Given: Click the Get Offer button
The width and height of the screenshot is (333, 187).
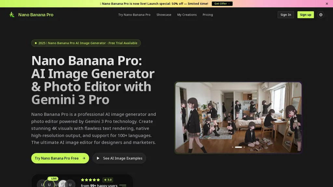Looking at the screenshot, I should pos(222,4).
